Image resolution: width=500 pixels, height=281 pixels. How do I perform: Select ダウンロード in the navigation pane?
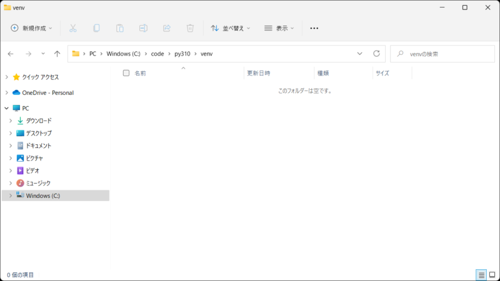(39, 121)
